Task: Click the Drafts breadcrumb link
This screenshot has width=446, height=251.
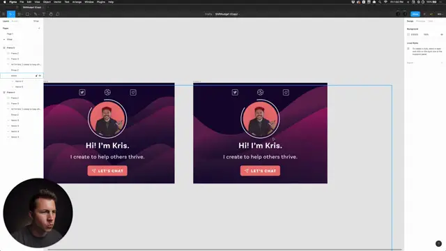Action: [208, 14]
